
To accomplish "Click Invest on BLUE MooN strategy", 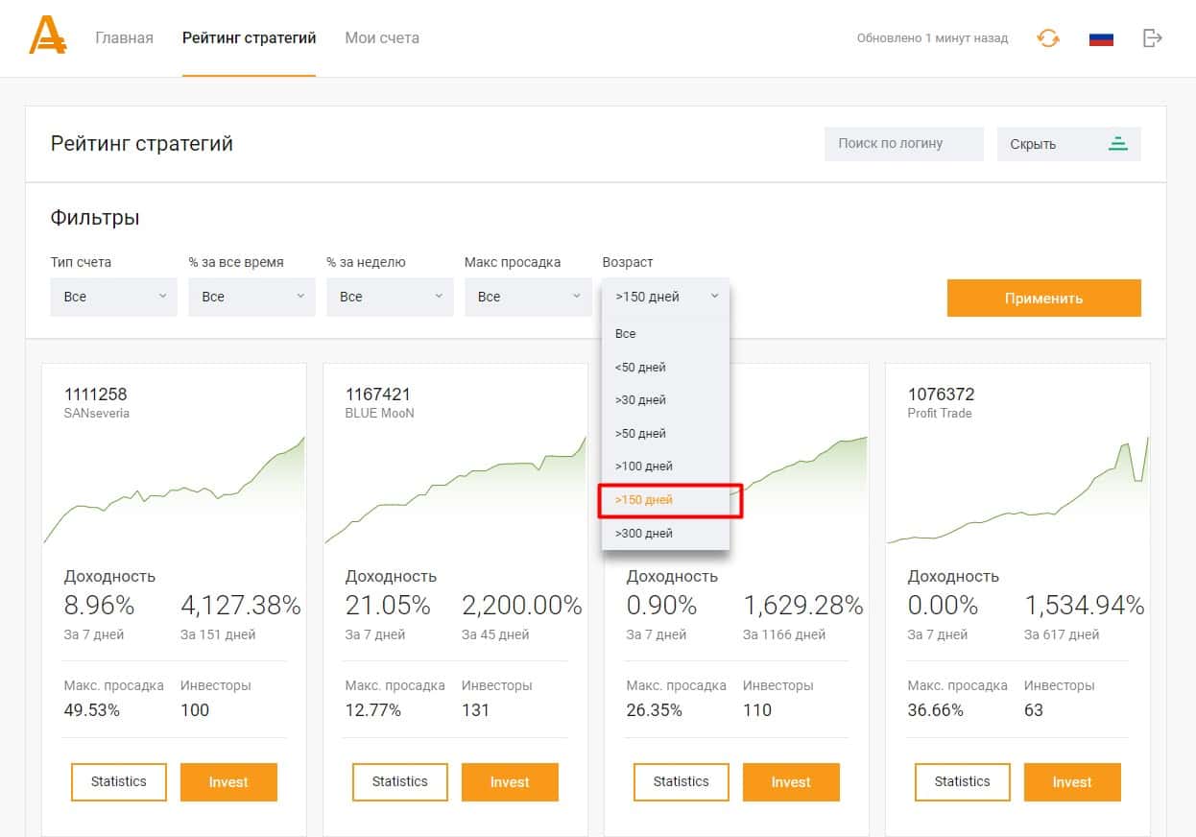I will 510,781.
